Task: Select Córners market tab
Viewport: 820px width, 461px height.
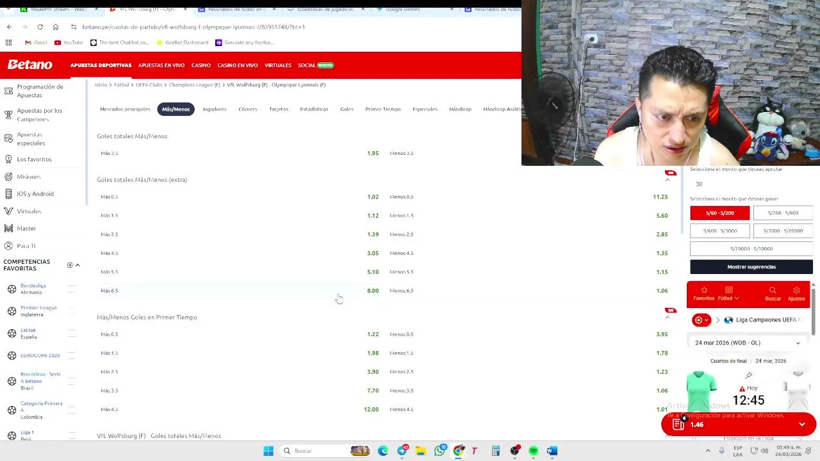Action: (247, 109)
